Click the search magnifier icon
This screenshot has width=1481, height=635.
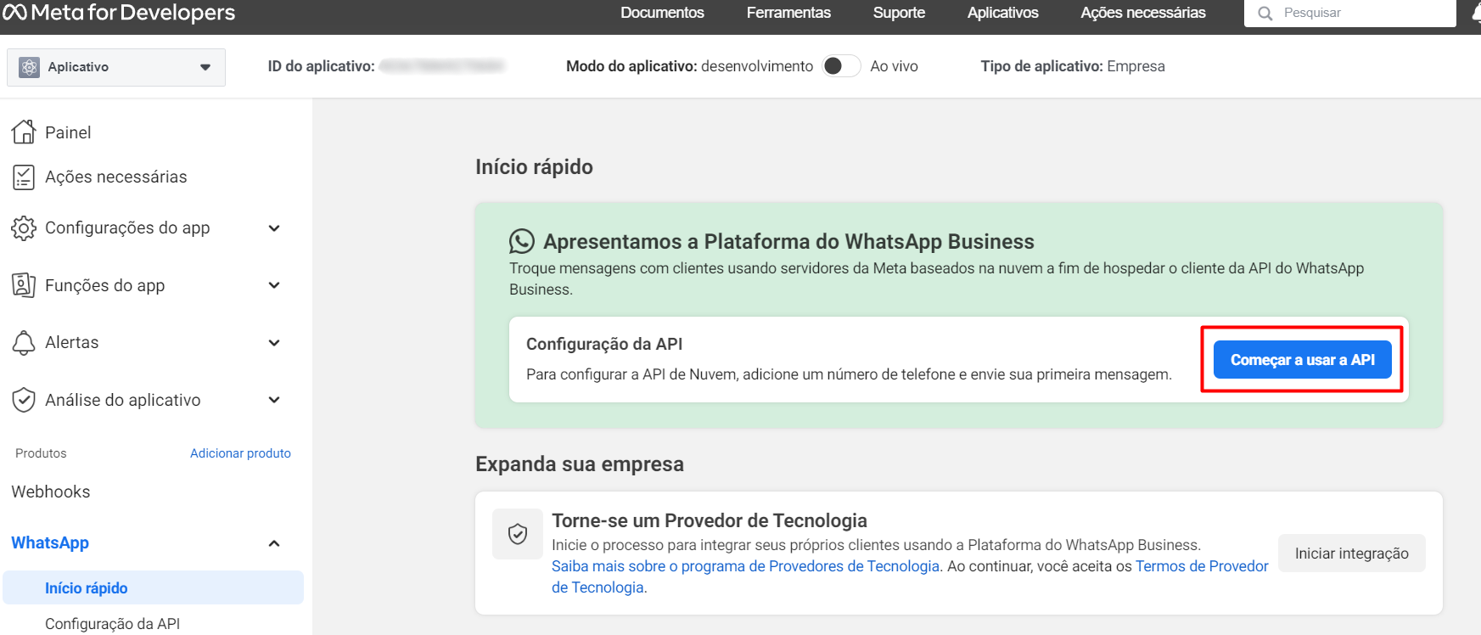(x=1265, y=14)
